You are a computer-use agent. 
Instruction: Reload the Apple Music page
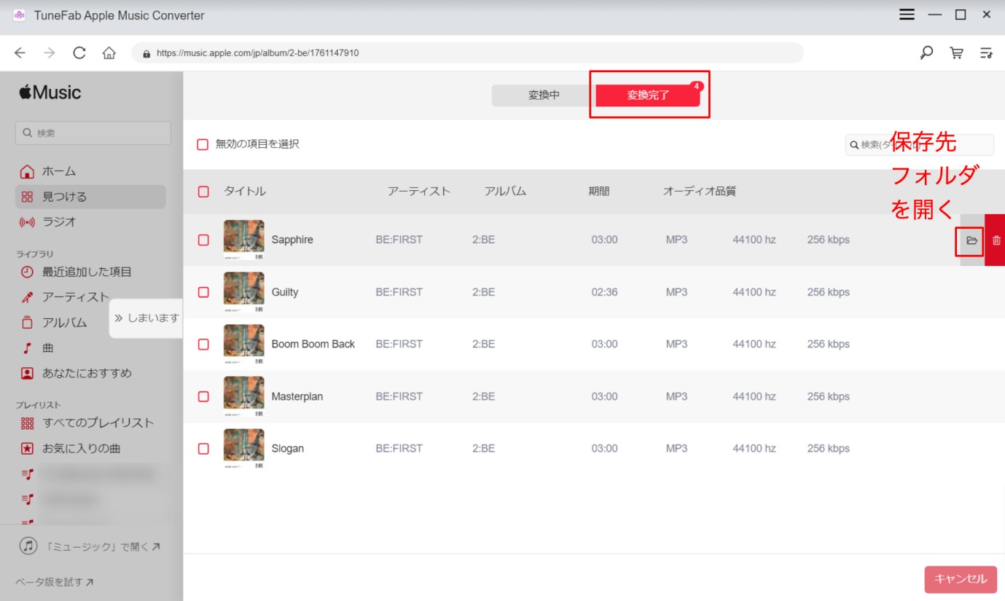pyautogui.click(x=79, y=53)
